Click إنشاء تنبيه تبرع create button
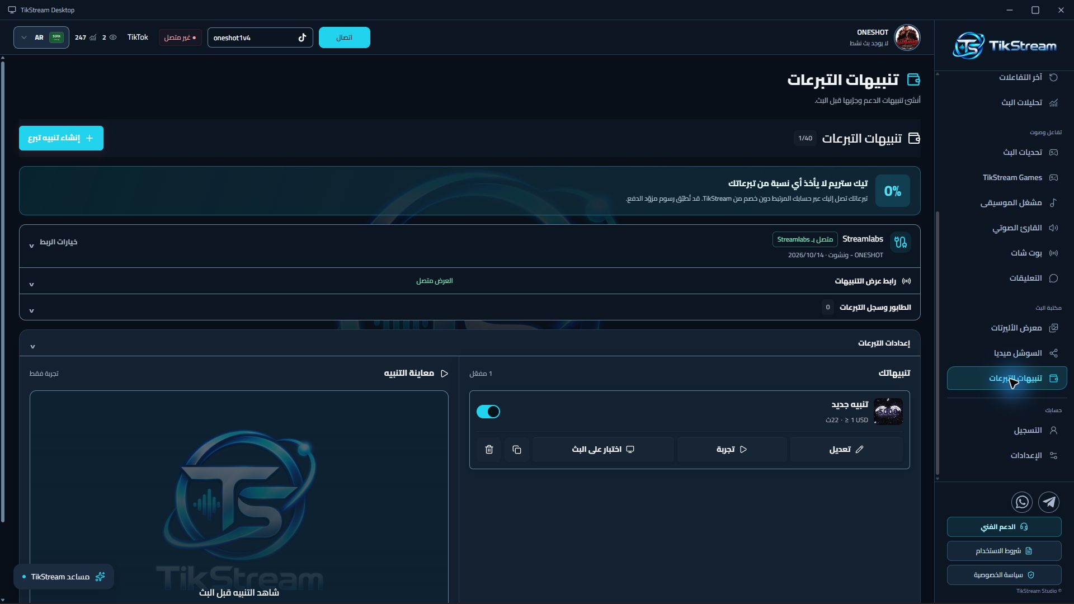 (x=61, y=138)
